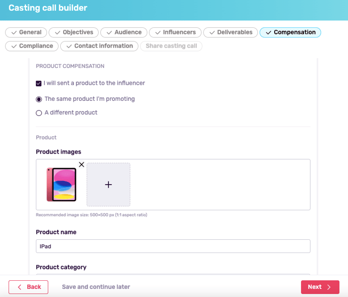Go Back to the previous step
The width and height of the screenshot is (348, 297).
pyautogui.click(x=28, y=287)
